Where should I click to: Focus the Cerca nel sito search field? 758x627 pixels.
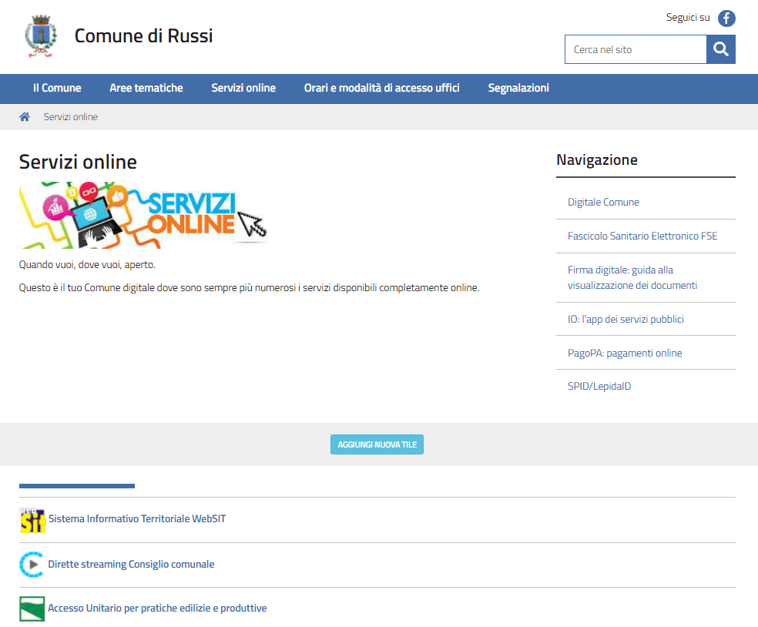tap(636, 49)
